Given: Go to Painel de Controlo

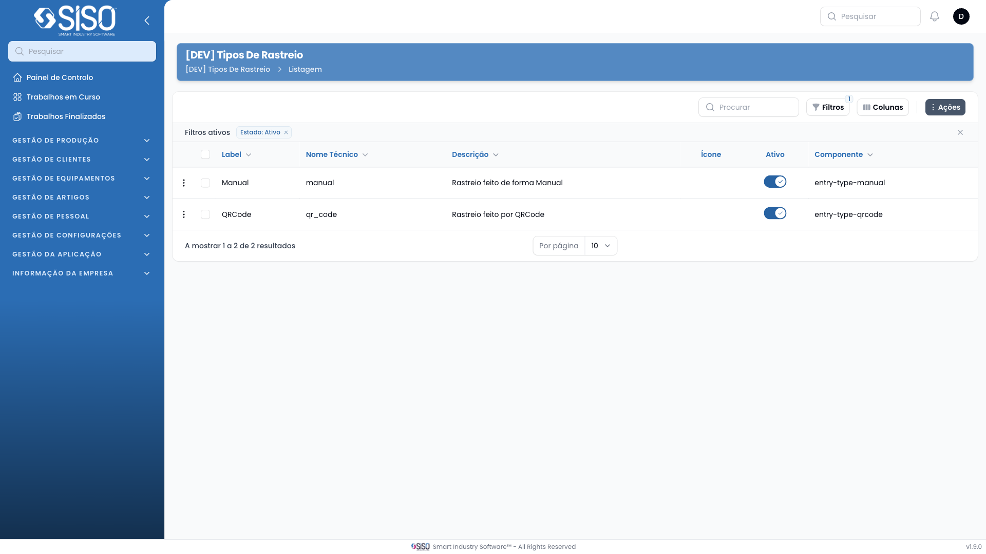Looking at the screenshot, I should point(60,77).
